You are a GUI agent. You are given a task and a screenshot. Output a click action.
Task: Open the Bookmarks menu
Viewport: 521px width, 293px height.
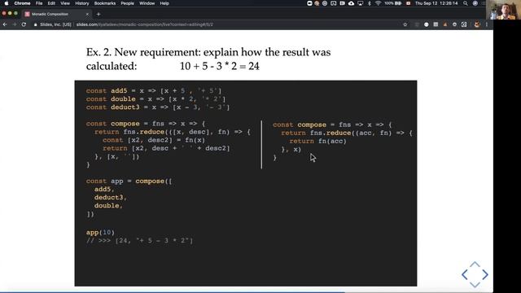click(105, 3)
